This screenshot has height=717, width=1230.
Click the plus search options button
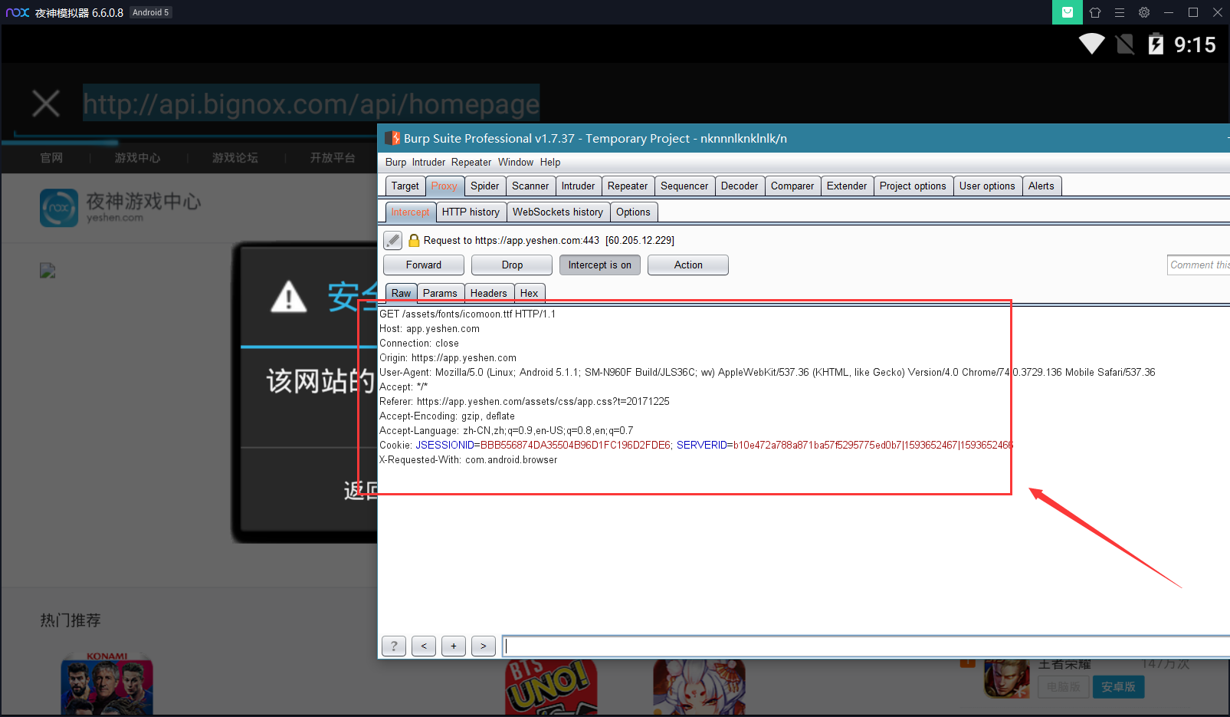[454, 646]
